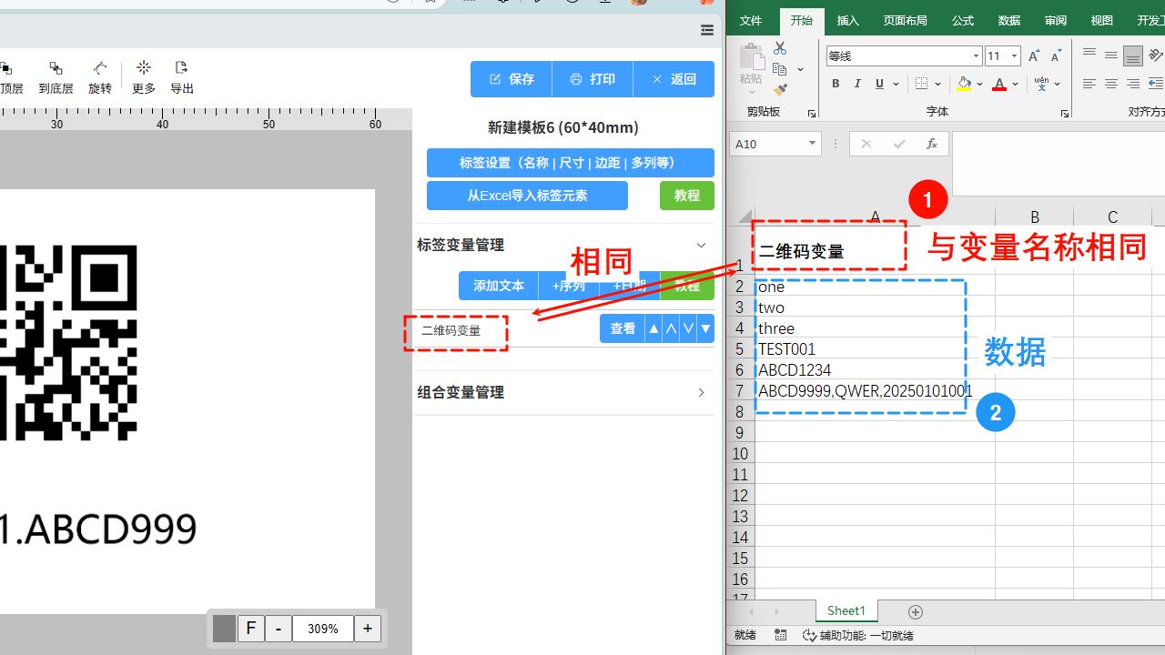This screenshot has width=1165, height=655.
Task: Click the 保存 save button
Action: point(512,79)
